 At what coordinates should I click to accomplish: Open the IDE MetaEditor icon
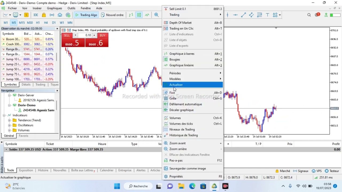36,15
